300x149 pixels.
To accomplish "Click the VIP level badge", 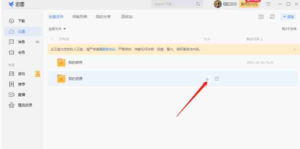I will (230, 4).
